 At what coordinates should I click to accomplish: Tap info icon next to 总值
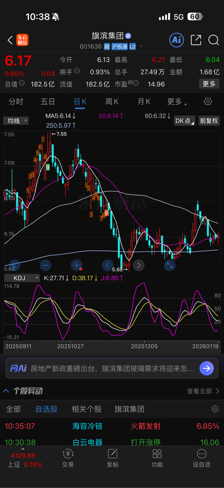(22, 83)
